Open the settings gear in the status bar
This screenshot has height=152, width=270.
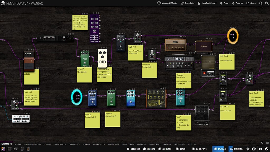[248, 149]
